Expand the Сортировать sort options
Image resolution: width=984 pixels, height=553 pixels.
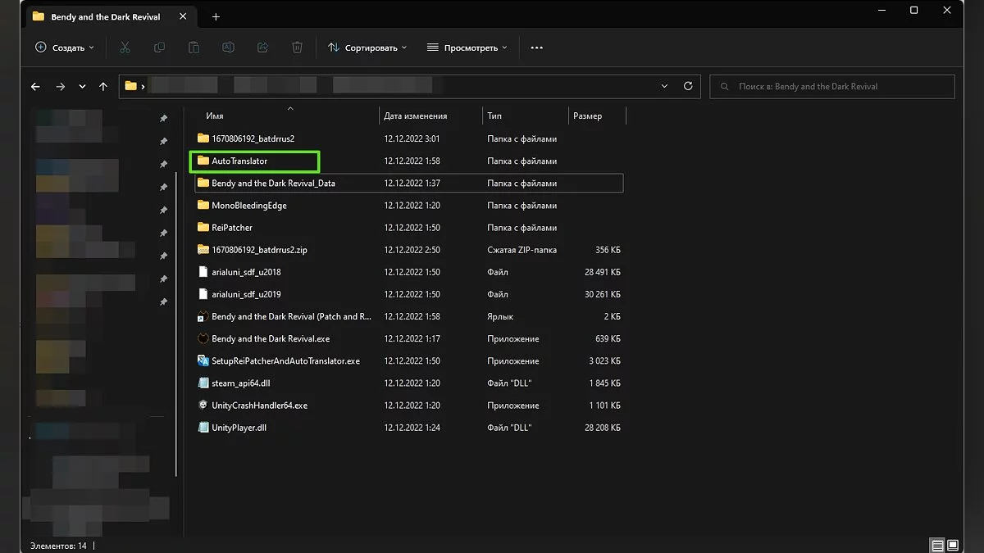(367, 48)
